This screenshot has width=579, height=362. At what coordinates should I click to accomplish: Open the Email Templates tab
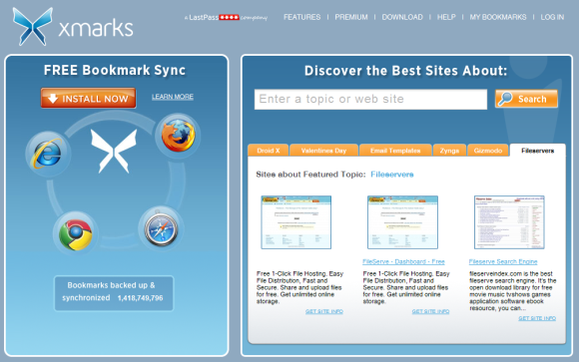tap(395, 151)
